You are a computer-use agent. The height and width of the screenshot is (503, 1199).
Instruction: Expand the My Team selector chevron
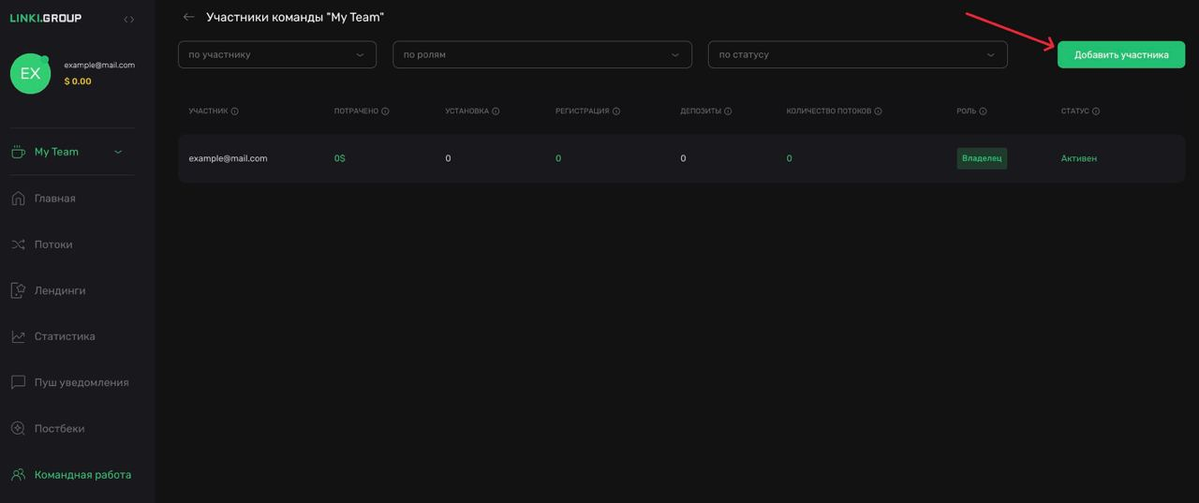point(118,152)
